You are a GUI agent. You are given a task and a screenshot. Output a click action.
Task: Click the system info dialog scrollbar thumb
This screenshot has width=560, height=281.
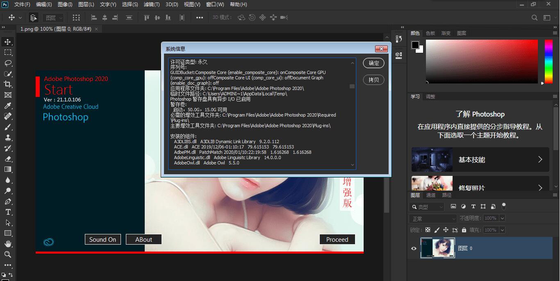click(352, 86)
